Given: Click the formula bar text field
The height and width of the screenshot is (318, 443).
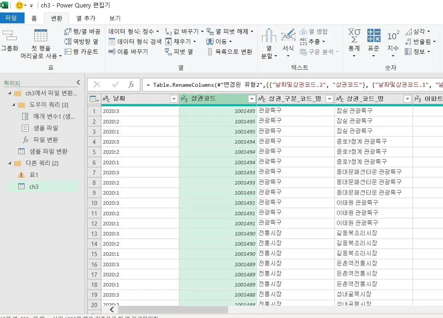Looking at the screenshot, I should tap(293, 84).
